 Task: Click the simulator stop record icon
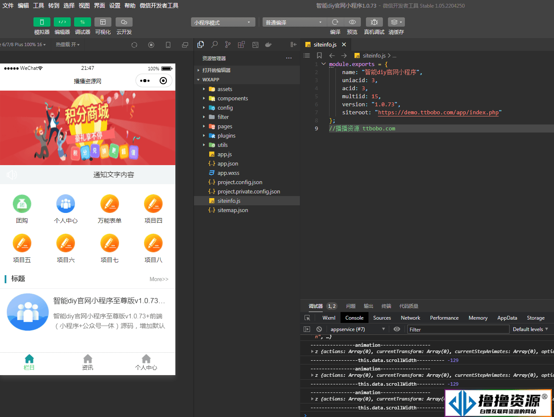[x=151, y=45]
